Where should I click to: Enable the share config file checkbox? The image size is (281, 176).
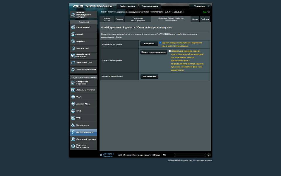tap(169, 51)
